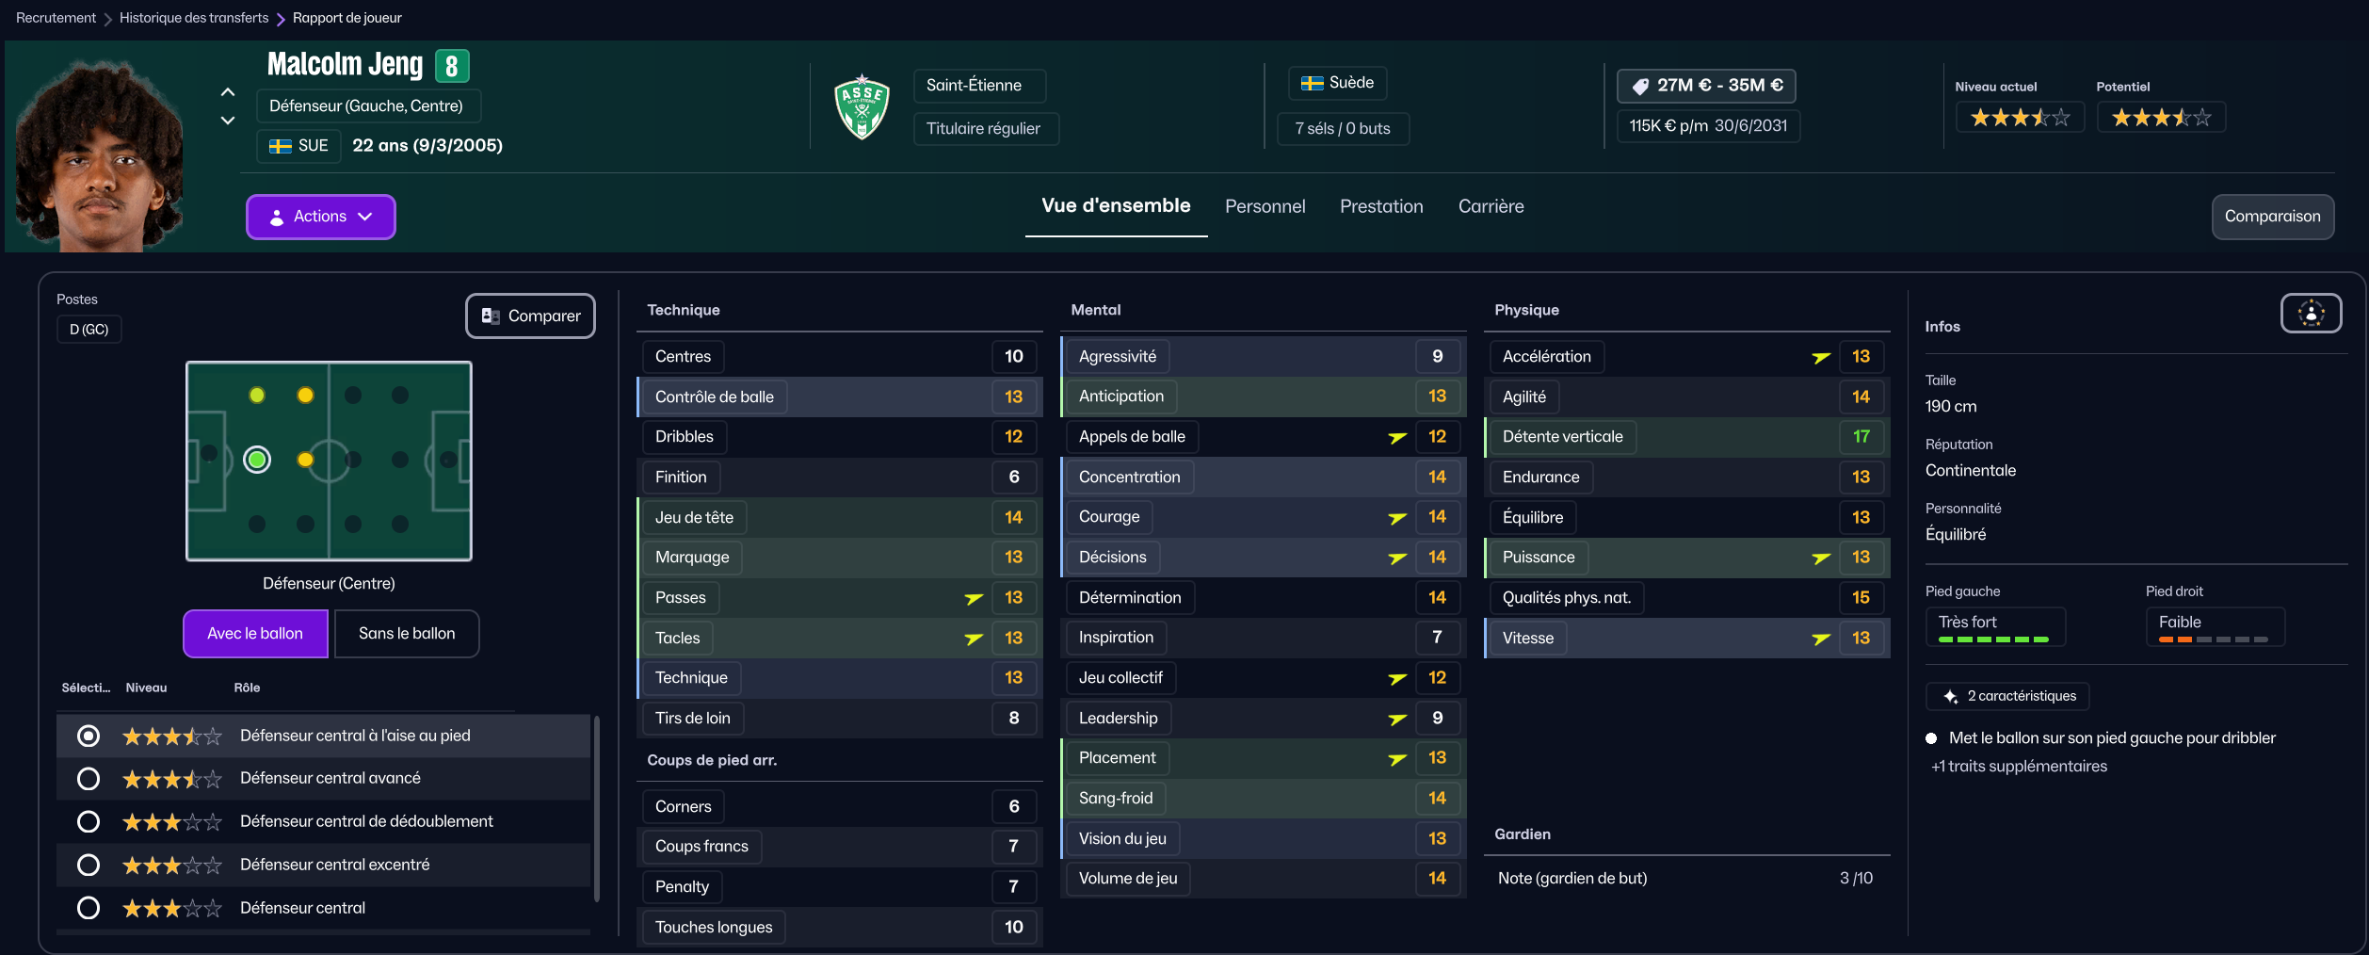Open the Carrière tab
2369x955 pixels.
click(1491, 206)
